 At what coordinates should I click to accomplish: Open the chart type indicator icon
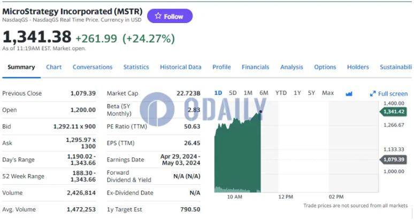[349, 93]
